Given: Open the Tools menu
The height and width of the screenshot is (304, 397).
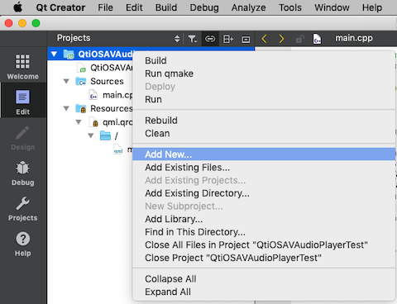Looking at the screenshot, I should [x=290, y=7].
